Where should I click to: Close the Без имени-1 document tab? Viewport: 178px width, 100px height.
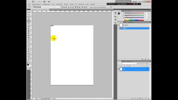48,10
